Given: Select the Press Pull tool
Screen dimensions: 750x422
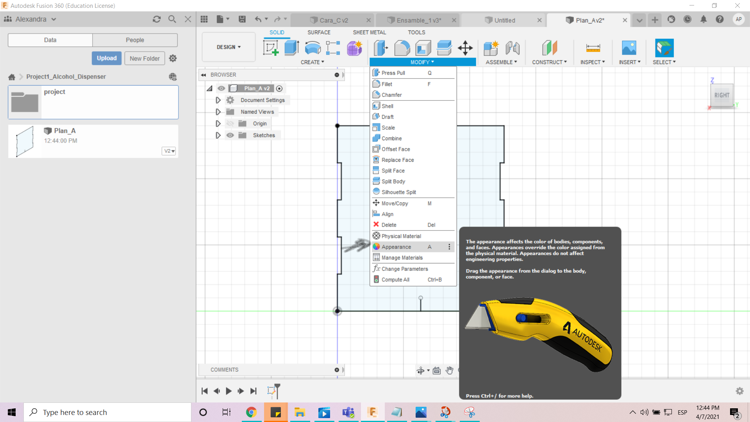Looking at the screenshot, I should coord(393,73).
